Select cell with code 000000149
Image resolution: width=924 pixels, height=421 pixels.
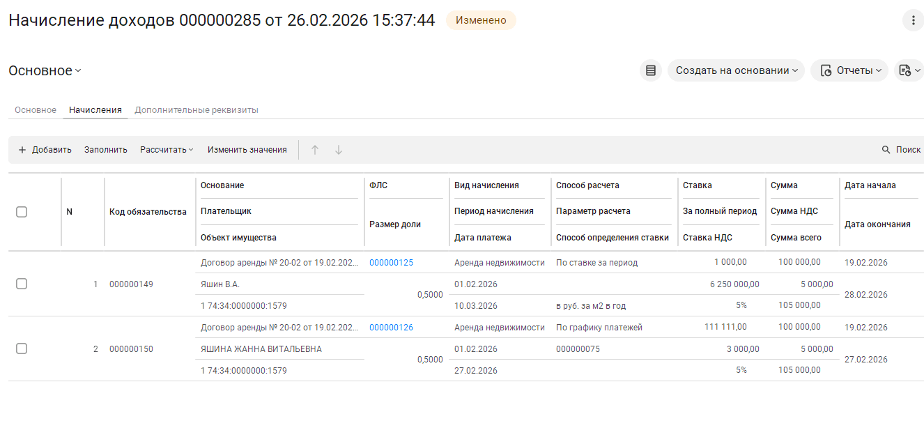coord(131,284)
